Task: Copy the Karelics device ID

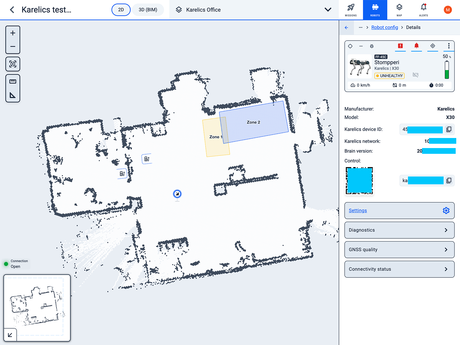Action: (x=449, y=129)
